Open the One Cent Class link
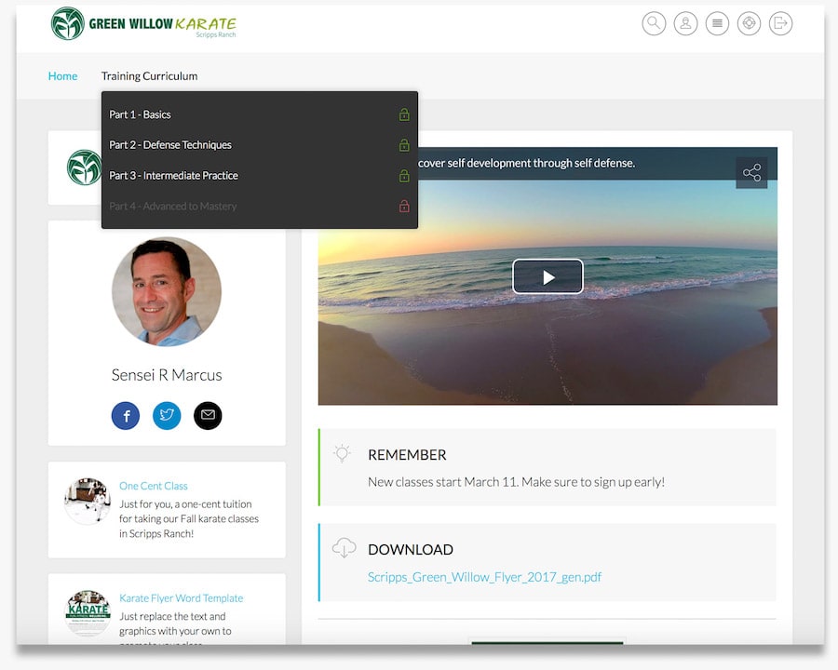 click(x=154, y=486)
